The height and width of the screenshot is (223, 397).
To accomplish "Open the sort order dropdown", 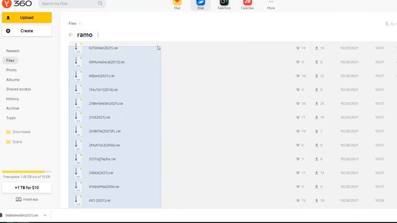I will (391, 24).
